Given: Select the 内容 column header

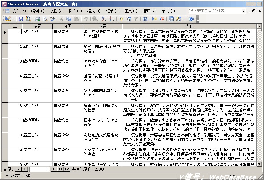Looking at the screenshot, I should [189, 26].
